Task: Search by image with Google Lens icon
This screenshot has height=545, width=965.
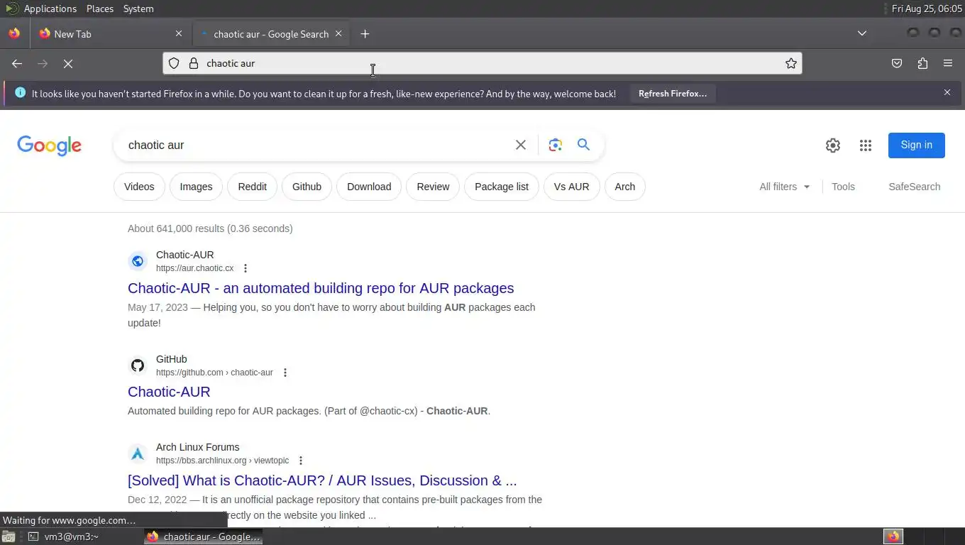Action: pyautogui.click(x=556, y=145)
